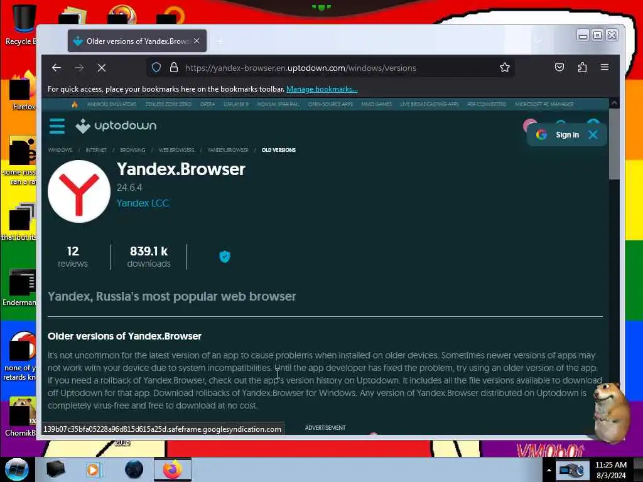
Task: Click the Old Versions breadcrumb
Action: pyautogui.click(x=278, y=150)
